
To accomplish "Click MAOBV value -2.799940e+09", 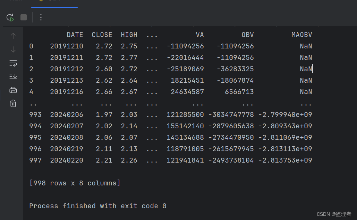I will click(x=285, y=114).
